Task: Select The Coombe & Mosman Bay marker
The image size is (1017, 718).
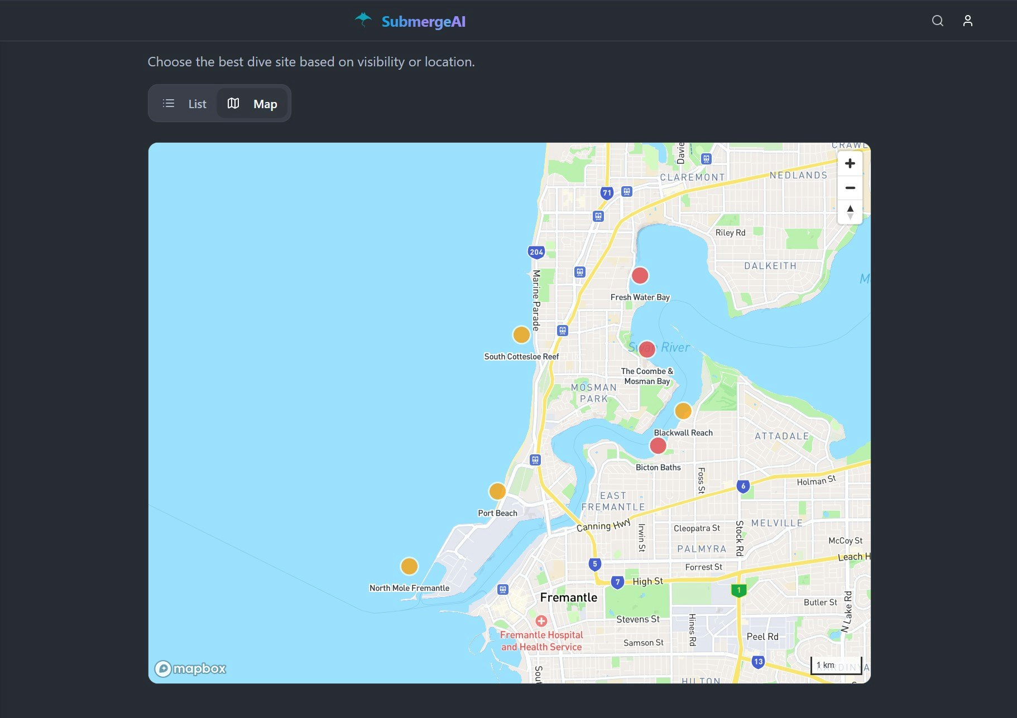Action: point(647,349)
